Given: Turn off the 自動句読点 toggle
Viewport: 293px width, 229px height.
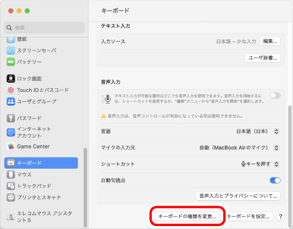Looking at the screenshot, I should (275, 180).
